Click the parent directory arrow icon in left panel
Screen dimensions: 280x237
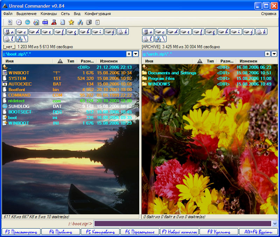pyautogui.click(x=5, y=67)
